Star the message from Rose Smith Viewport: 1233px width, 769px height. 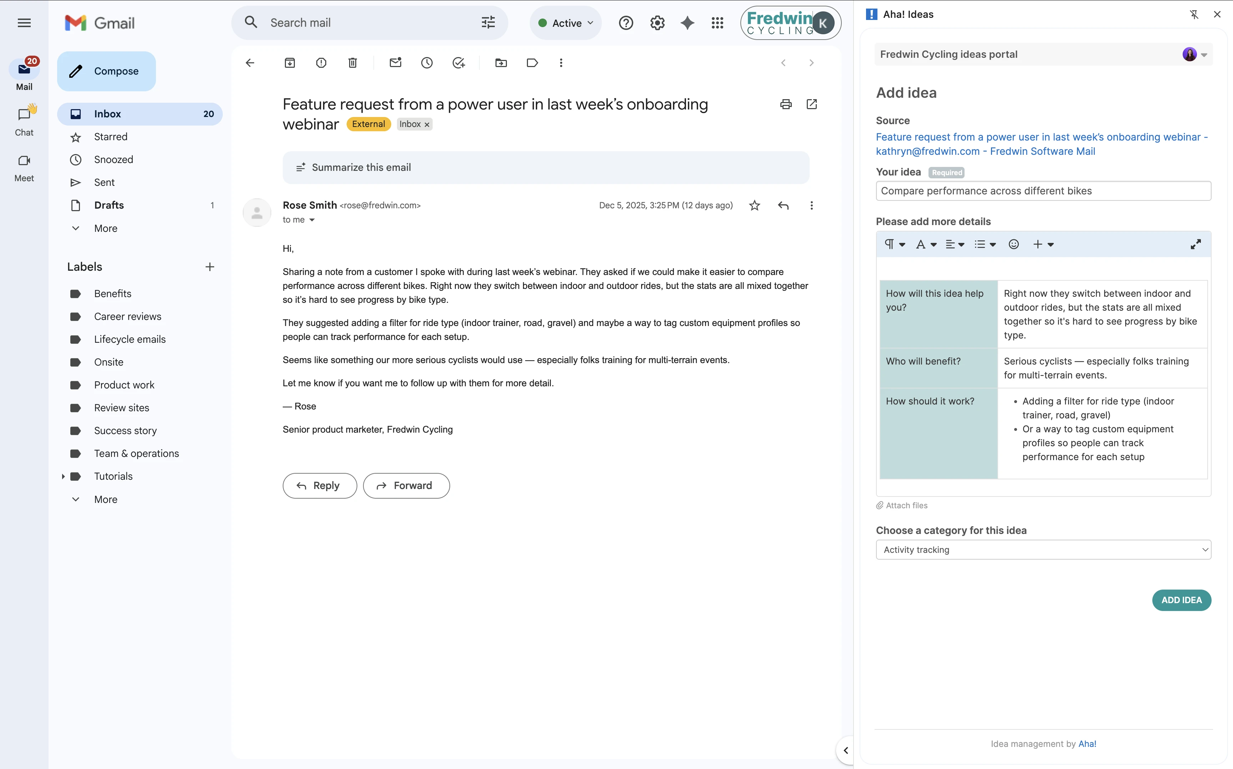[755, 205]
